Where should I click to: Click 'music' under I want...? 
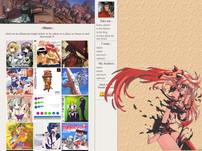click(100, 48)
